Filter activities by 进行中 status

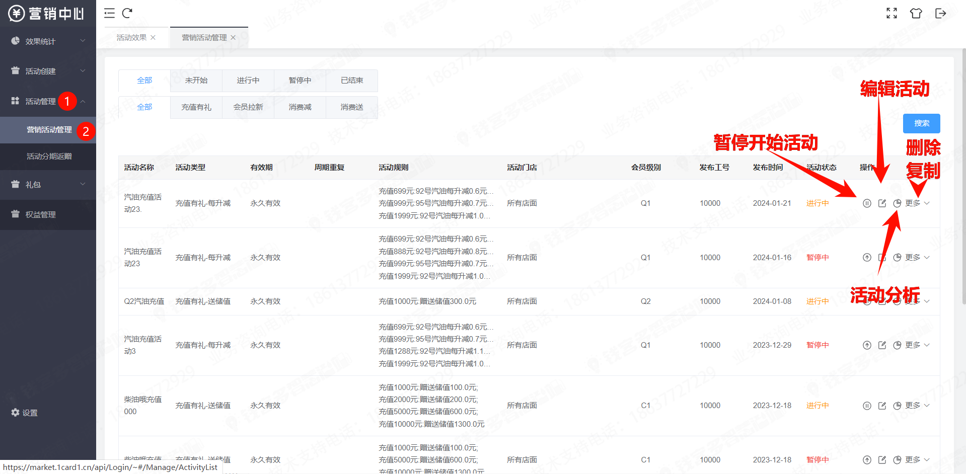pos(248,81)
